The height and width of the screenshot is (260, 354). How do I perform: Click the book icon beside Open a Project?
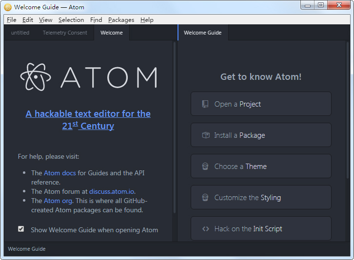point(205,104)
